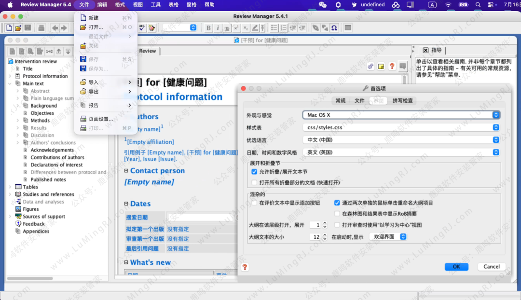521x300 pixels.
Task: Check 在评价文本中显示添加按钮 option
Action: [x=254, y=203]
